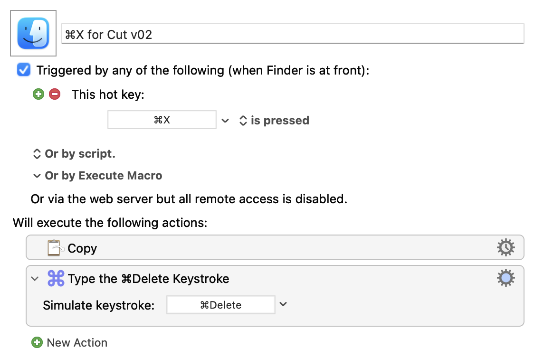Click the Copy action clipboard icon

56,248
